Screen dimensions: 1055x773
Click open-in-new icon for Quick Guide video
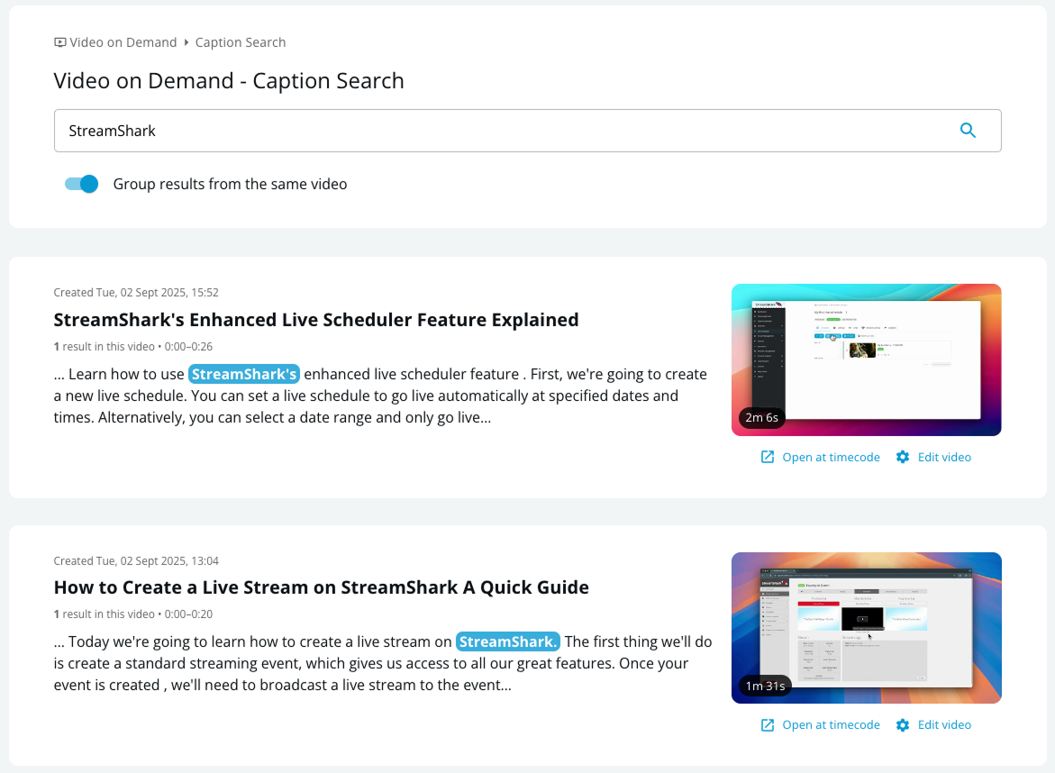point(768,724)
